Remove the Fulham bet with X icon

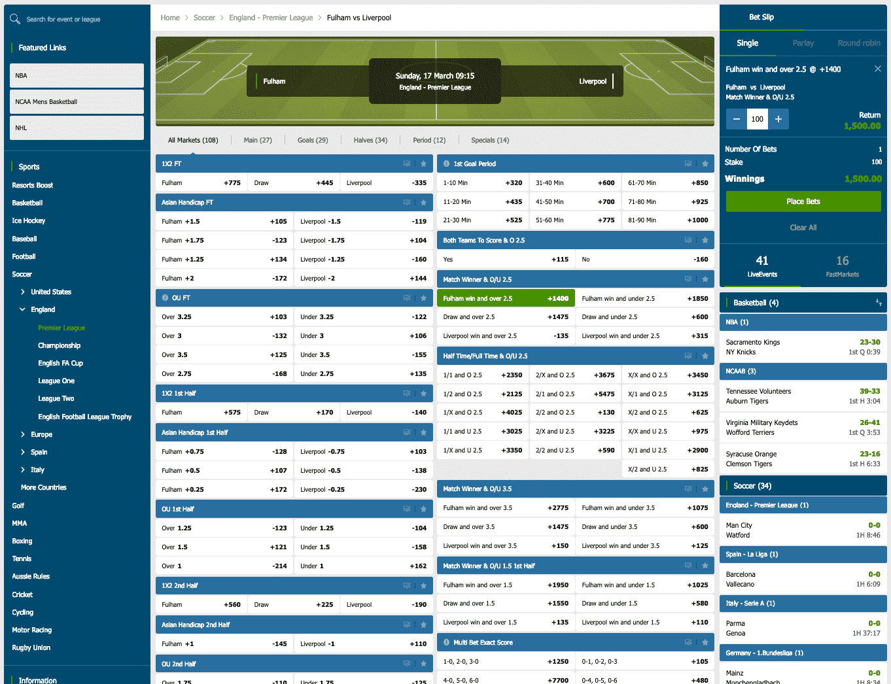coord(877,69)
